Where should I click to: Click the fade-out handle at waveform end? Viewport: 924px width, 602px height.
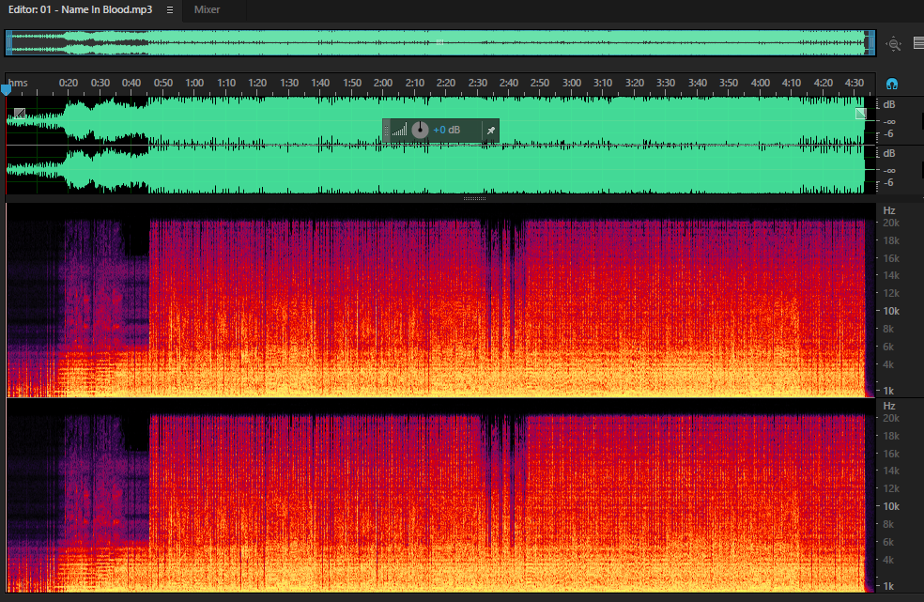click(x=861, y=114)
